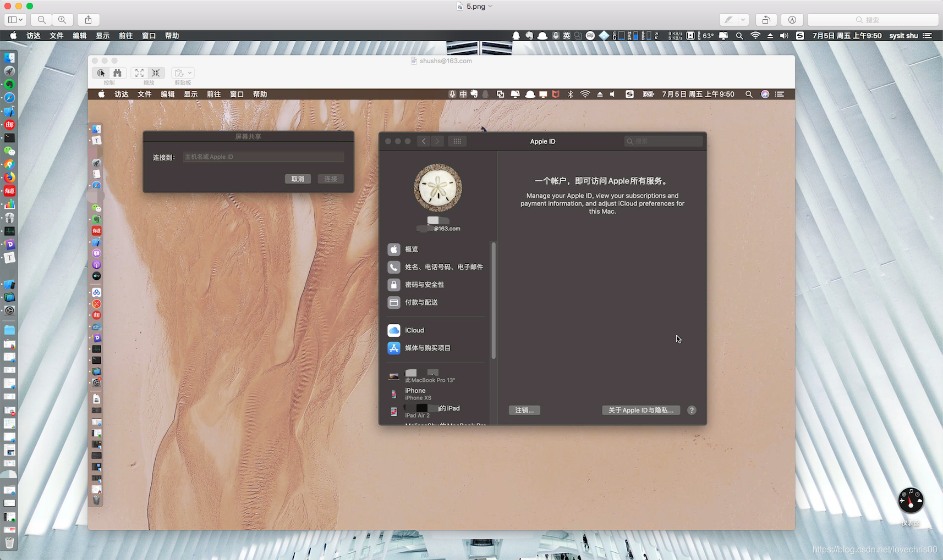Open 显示 menu in remote menu bar

pos(191,95)
